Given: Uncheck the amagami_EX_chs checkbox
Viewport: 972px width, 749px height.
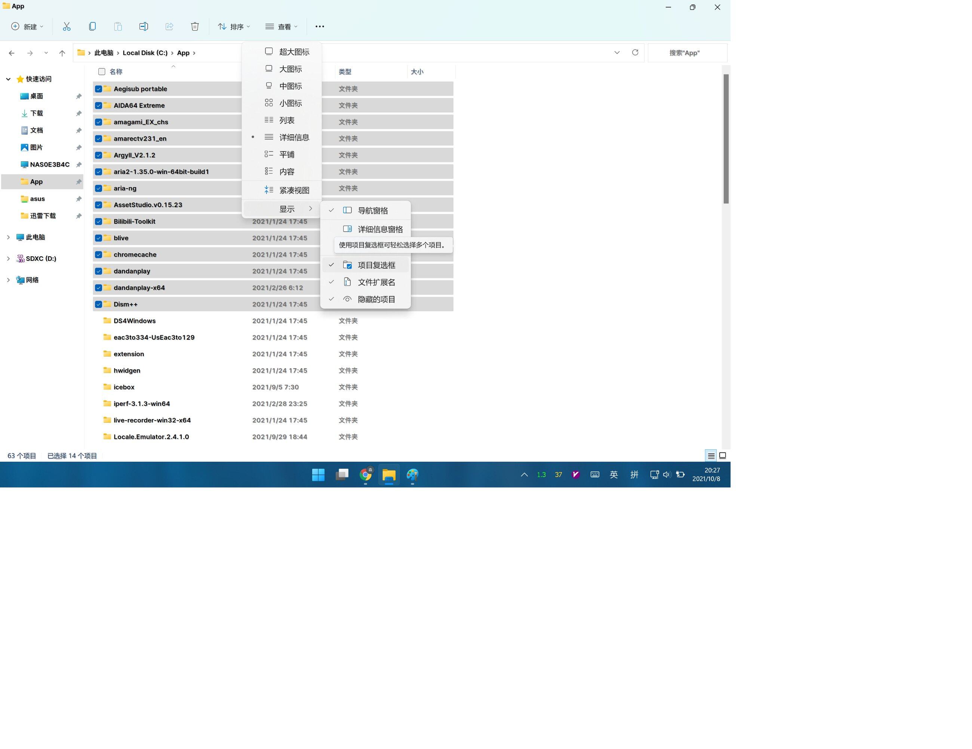Looking at the screenshot, I should (98, 122).
